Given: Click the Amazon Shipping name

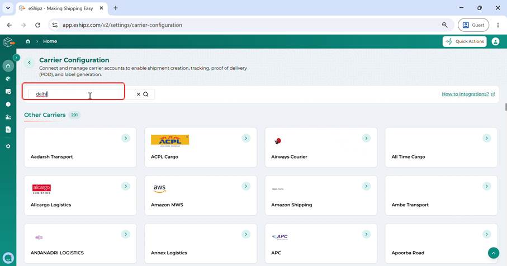Looking at the screenshot, I should [x=292, y=205].
